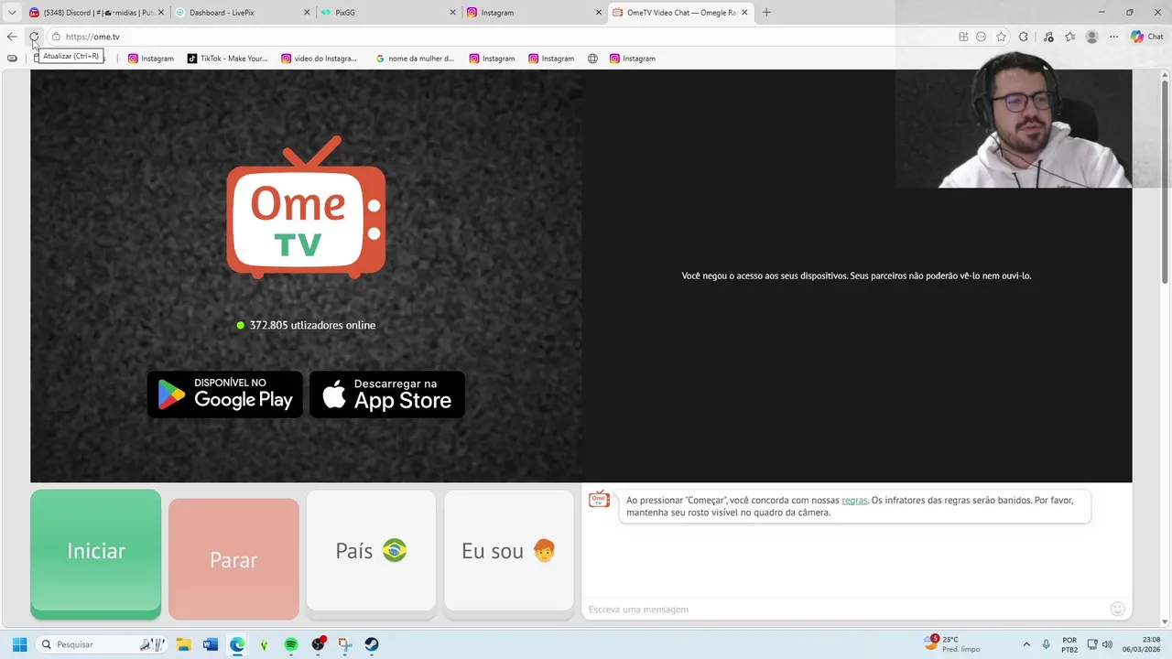
Task: Open the POR PTB2 language switcher
Action: click(x=1069, y=644)
